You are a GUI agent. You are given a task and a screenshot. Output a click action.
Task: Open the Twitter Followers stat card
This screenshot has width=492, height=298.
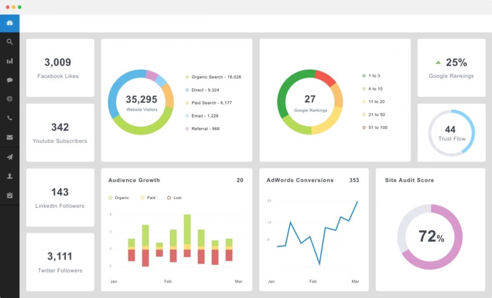pos(60,262)
